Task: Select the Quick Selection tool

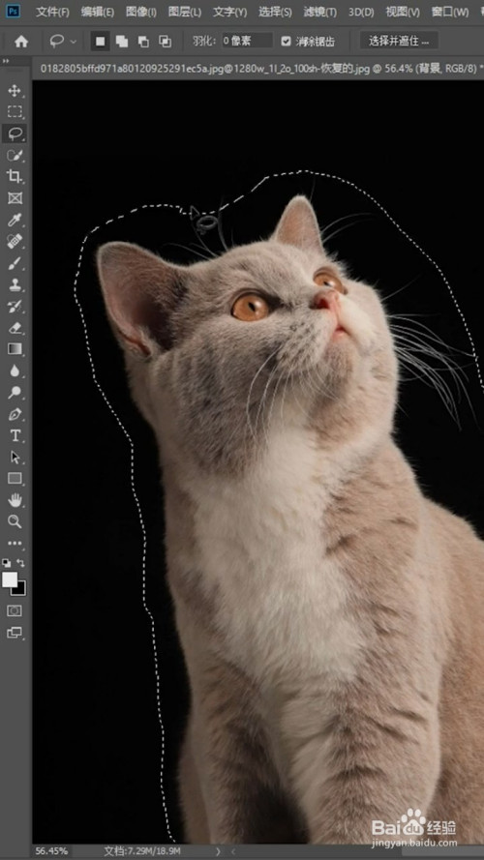Action: point(15,155)
